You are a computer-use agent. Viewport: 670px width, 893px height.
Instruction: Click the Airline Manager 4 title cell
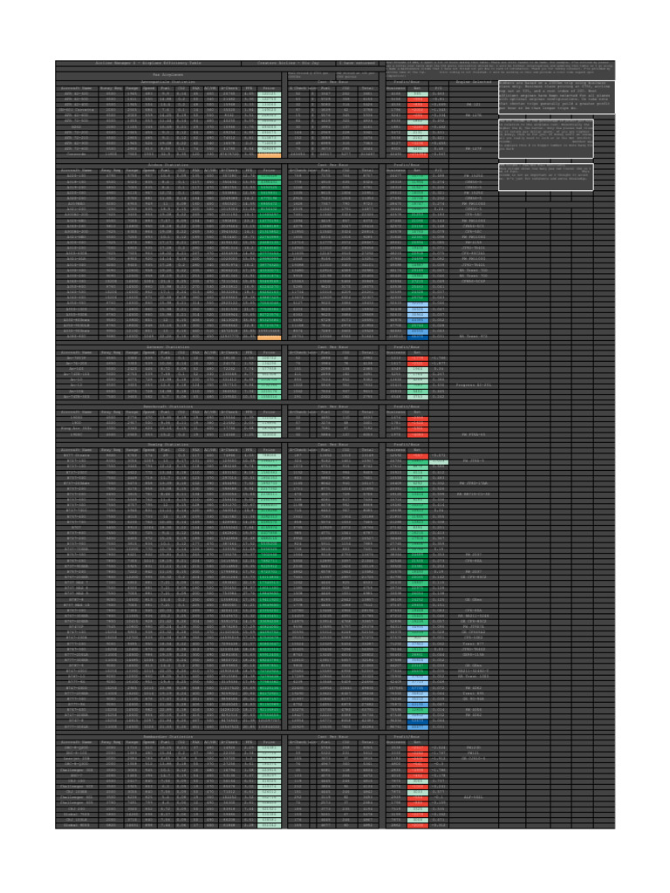tap(148, 64)
